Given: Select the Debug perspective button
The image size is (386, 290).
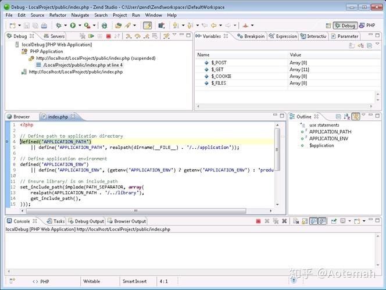Looking at the screenshot, I should point(345,26).
